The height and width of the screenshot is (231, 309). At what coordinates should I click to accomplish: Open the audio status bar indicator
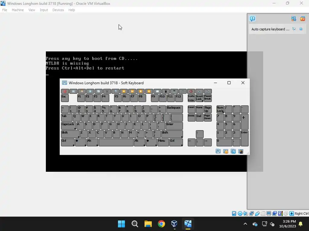(x=246, y=214)
